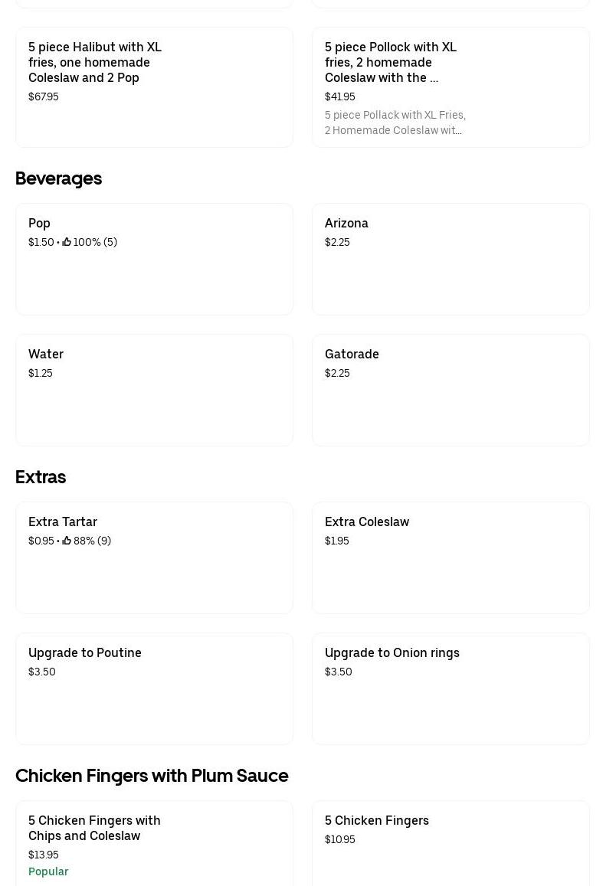The width and height of the screenshot is (616, 886).
Task: Click the $67.95 Halibut price
Action: pyautogui.click(x=44, y=96)
